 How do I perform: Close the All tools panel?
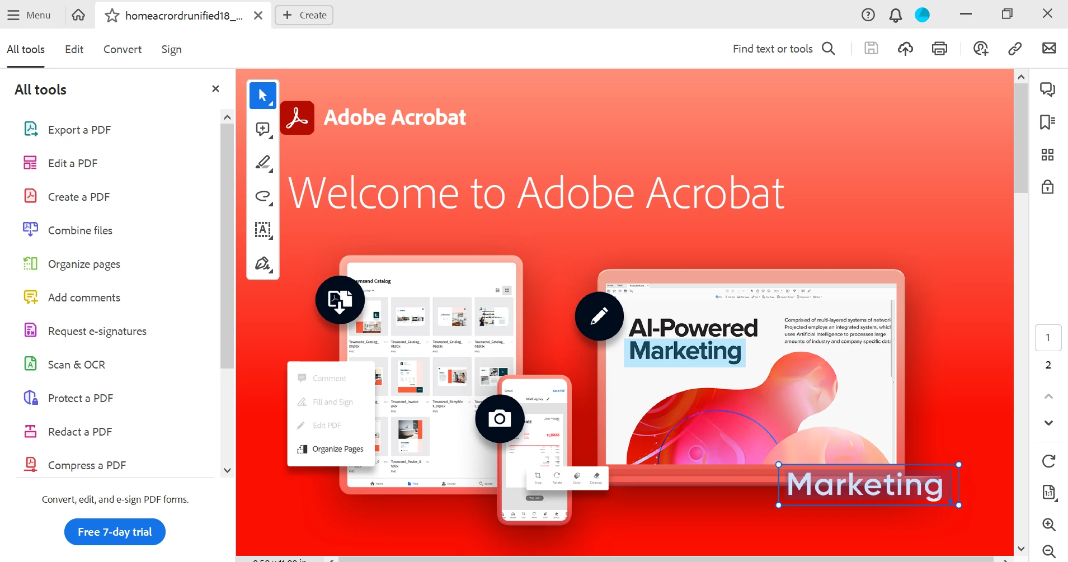(215, 89)
